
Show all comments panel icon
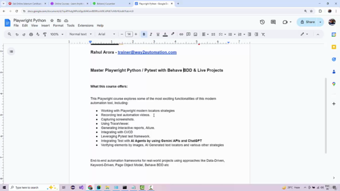tap(273, 22)
